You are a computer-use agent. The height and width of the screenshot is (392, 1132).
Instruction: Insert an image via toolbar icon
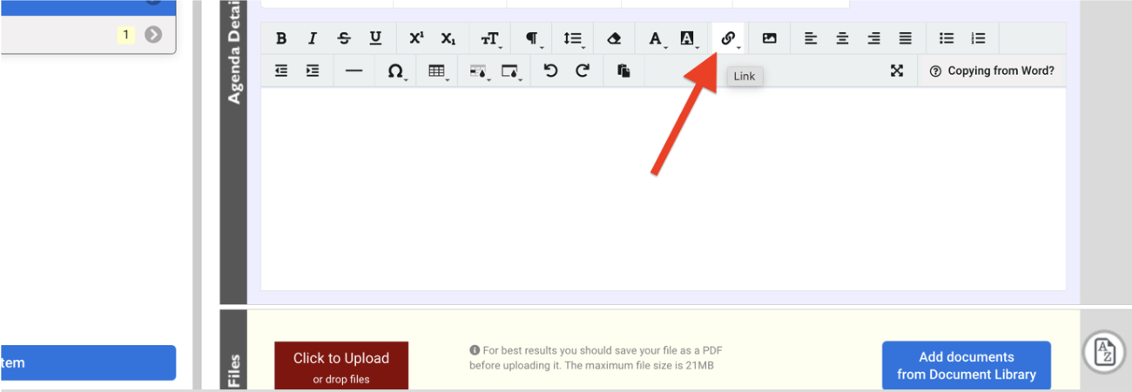coord(769,38)
